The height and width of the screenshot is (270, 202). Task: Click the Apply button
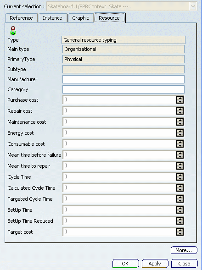click(x=155, y=264)
